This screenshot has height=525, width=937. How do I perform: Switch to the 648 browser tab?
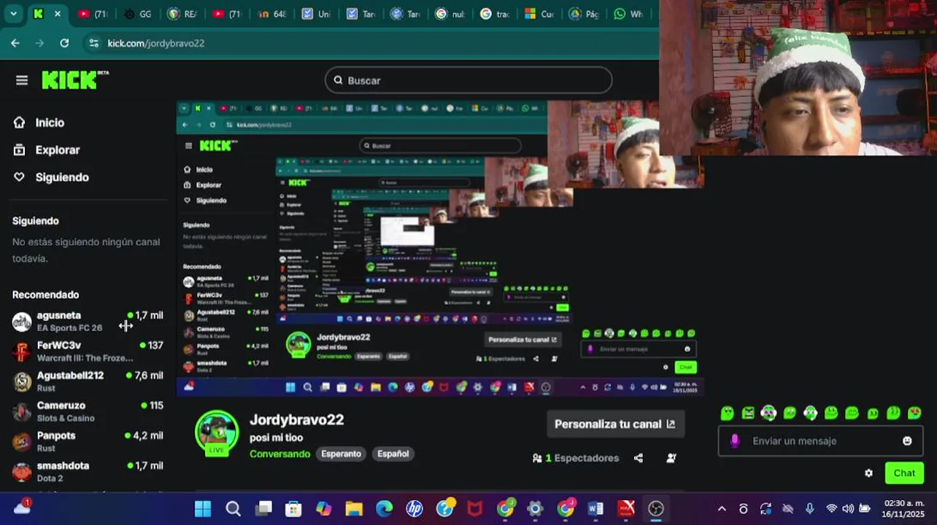(271, 14)
